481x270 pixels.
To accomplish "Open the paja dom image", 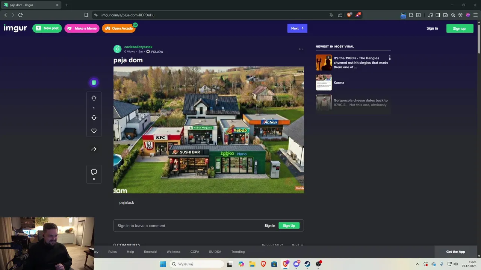I will (x=209, y=130).
